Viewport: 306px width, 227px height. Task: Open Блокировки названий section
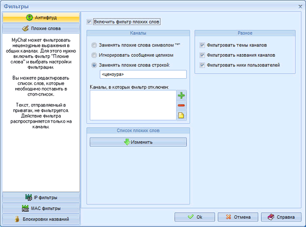click(x=41, y=219)
